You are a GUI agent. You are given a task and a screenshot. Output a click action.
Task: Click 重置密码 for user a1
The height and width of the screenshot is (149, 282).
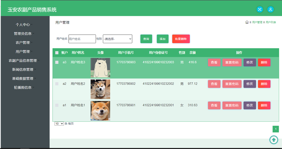[232, 105]
